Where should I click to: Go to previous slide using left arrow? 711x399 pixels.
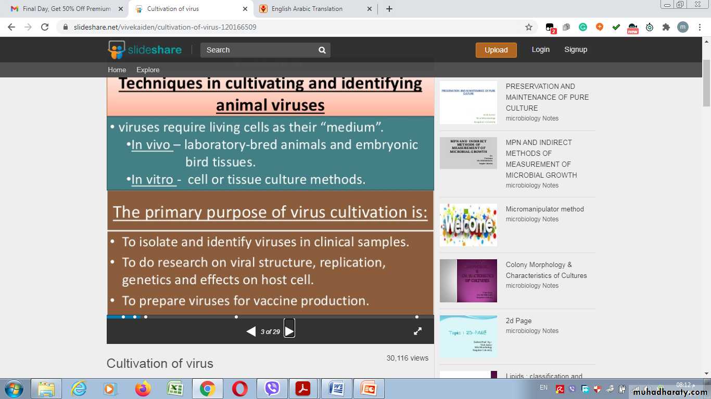(x=251, y=331)
